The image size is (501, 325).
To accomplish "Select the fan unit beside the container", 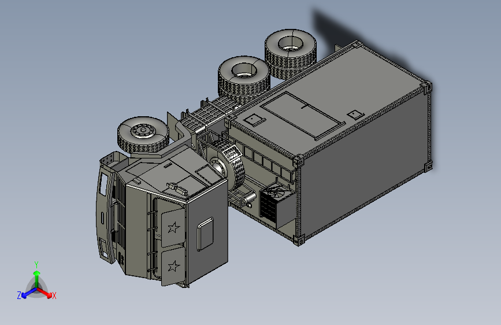I will click(277, 205).
